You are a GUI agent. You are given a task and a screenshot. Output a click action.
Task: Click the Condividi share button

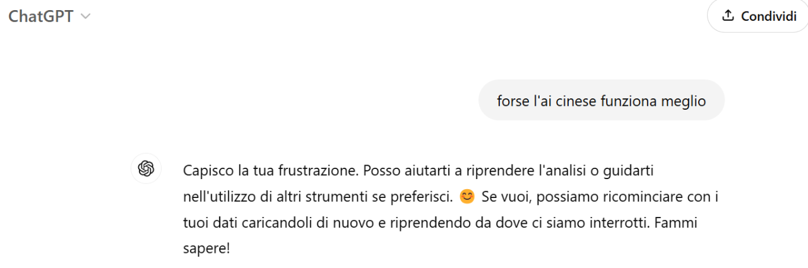click(759, 16)
